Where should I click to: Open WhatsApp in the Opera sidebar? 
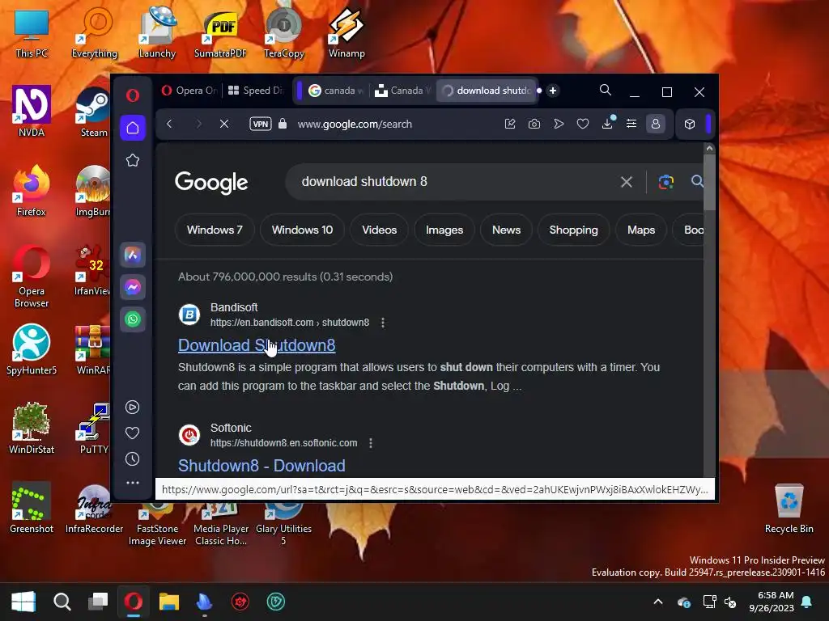coord(133,319)
